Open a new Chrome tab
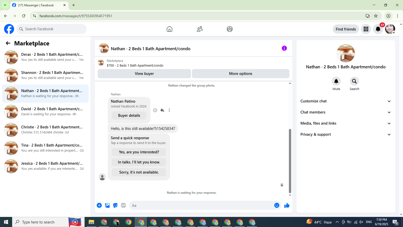Viewport: 403px width, 227px height. pyautogui.click(x=74, y=5)
